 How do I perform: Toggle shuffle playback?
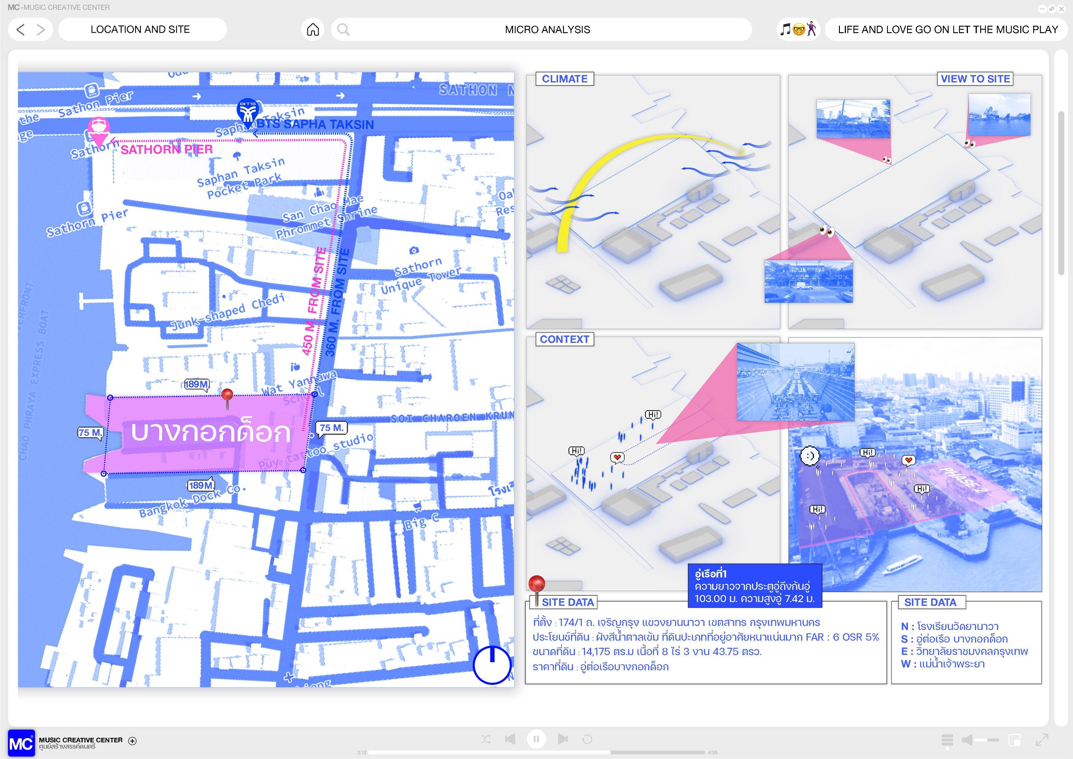[485, 739]
